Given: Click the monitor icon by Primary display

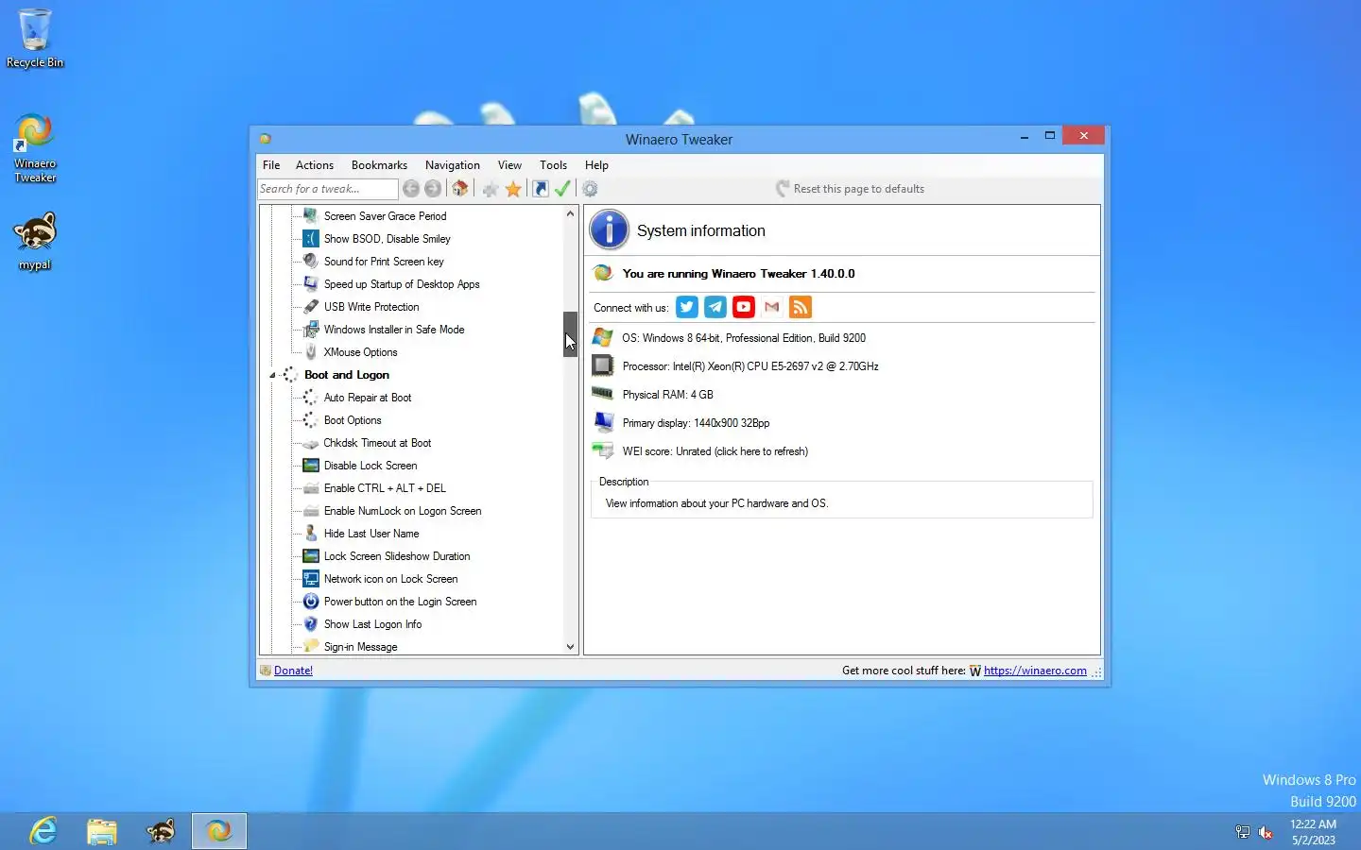Looking at the screenshot, I should (603, 421).
